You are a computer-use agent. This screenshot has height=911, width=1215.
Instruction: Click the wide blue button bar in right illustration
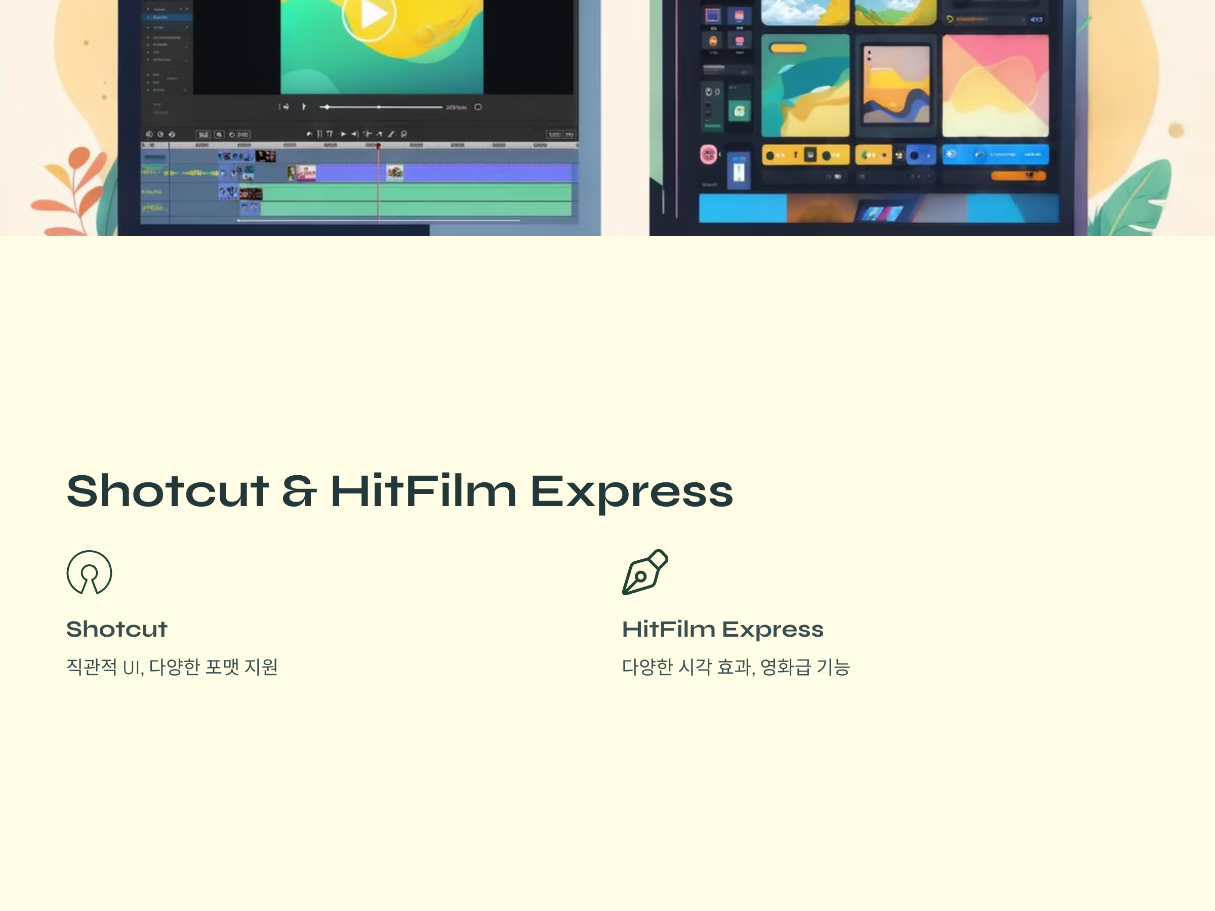pos(995,155)
